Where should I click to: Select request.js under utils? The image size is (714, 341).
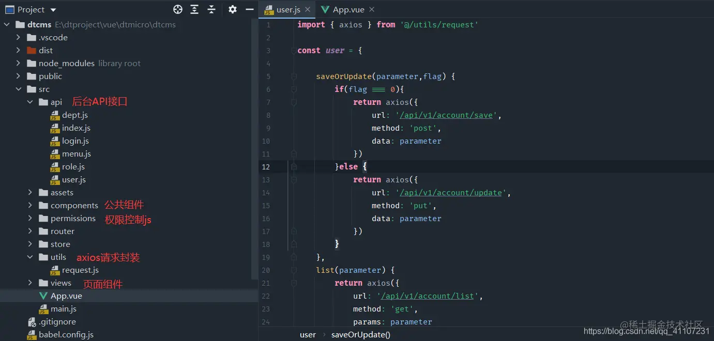(x=80, y=270)
